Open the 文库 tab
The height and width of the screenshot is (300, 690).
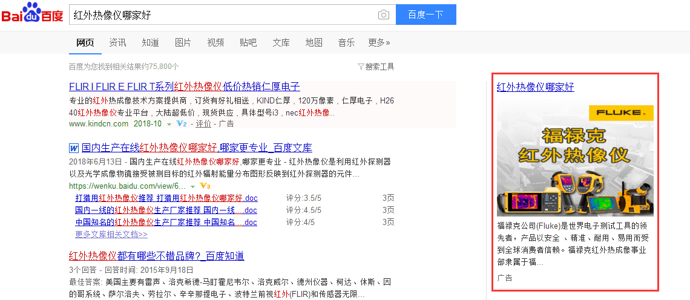coord(281,43)
